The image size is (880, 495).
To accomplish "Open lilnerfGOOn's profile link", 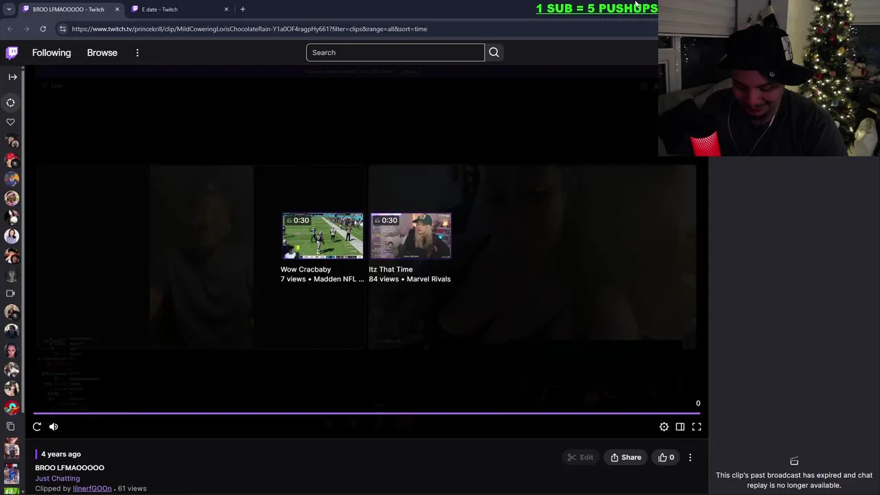I will (x=92, y=489).
